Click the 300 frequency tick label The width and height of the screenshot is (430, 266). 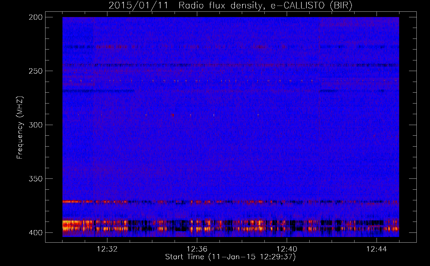36,125
